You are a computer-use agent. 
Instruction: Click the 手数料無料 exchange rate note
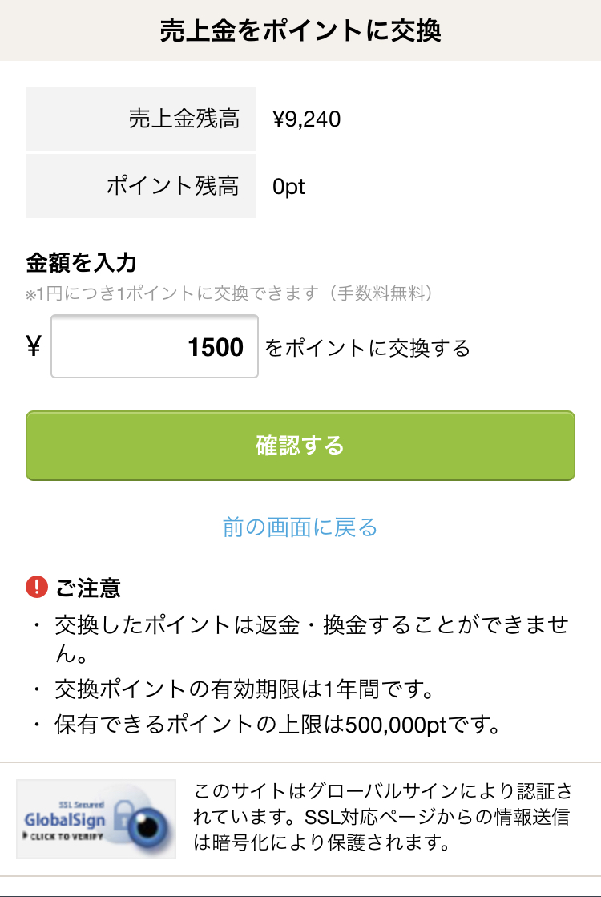(229, 293)
